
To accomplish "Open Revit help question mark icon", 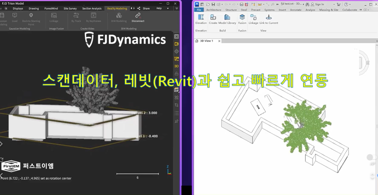I will 346,4.
